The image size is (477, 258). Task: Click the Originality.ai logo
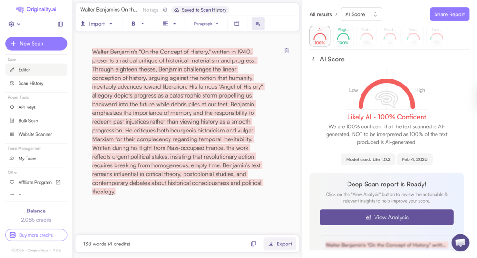(x=36, y=9)
